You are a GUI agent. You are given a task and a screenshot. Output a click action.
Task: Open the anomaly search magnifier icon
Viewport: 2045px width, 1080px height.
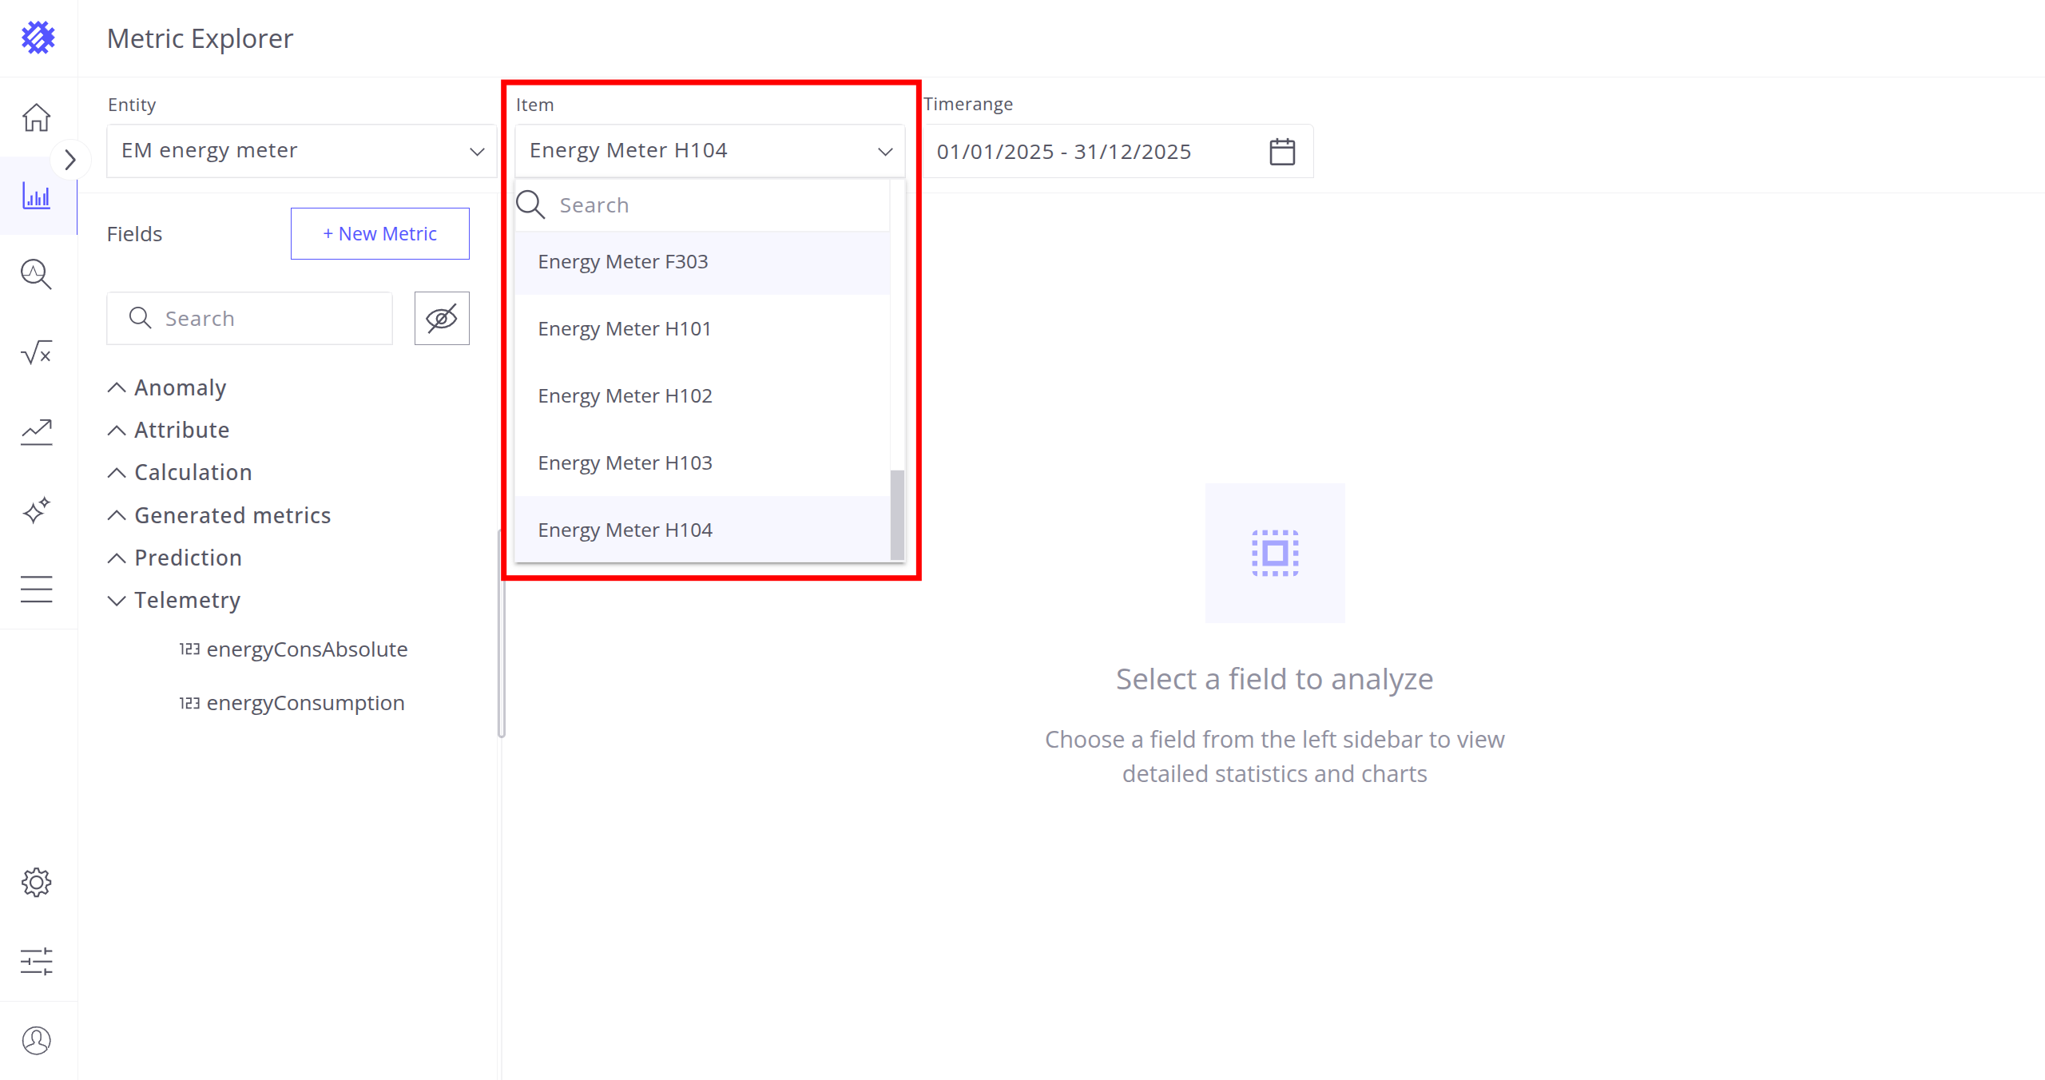(37, 274)
